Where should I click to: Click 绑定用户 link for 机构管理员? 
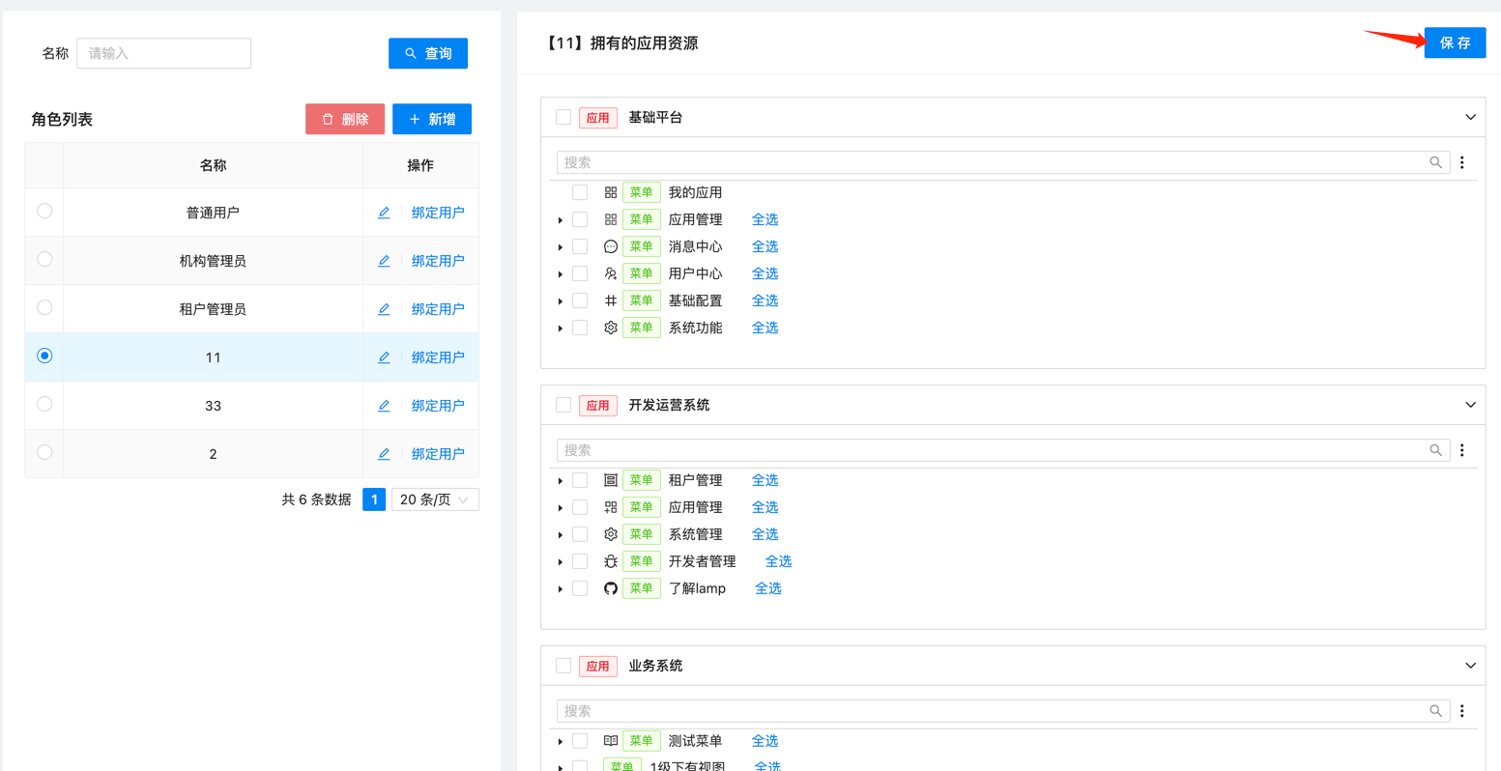(x=438, y=261)
